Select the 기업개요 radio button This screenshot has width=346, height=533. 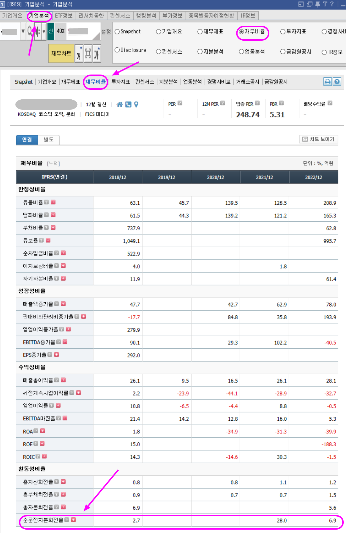point(159,32)
